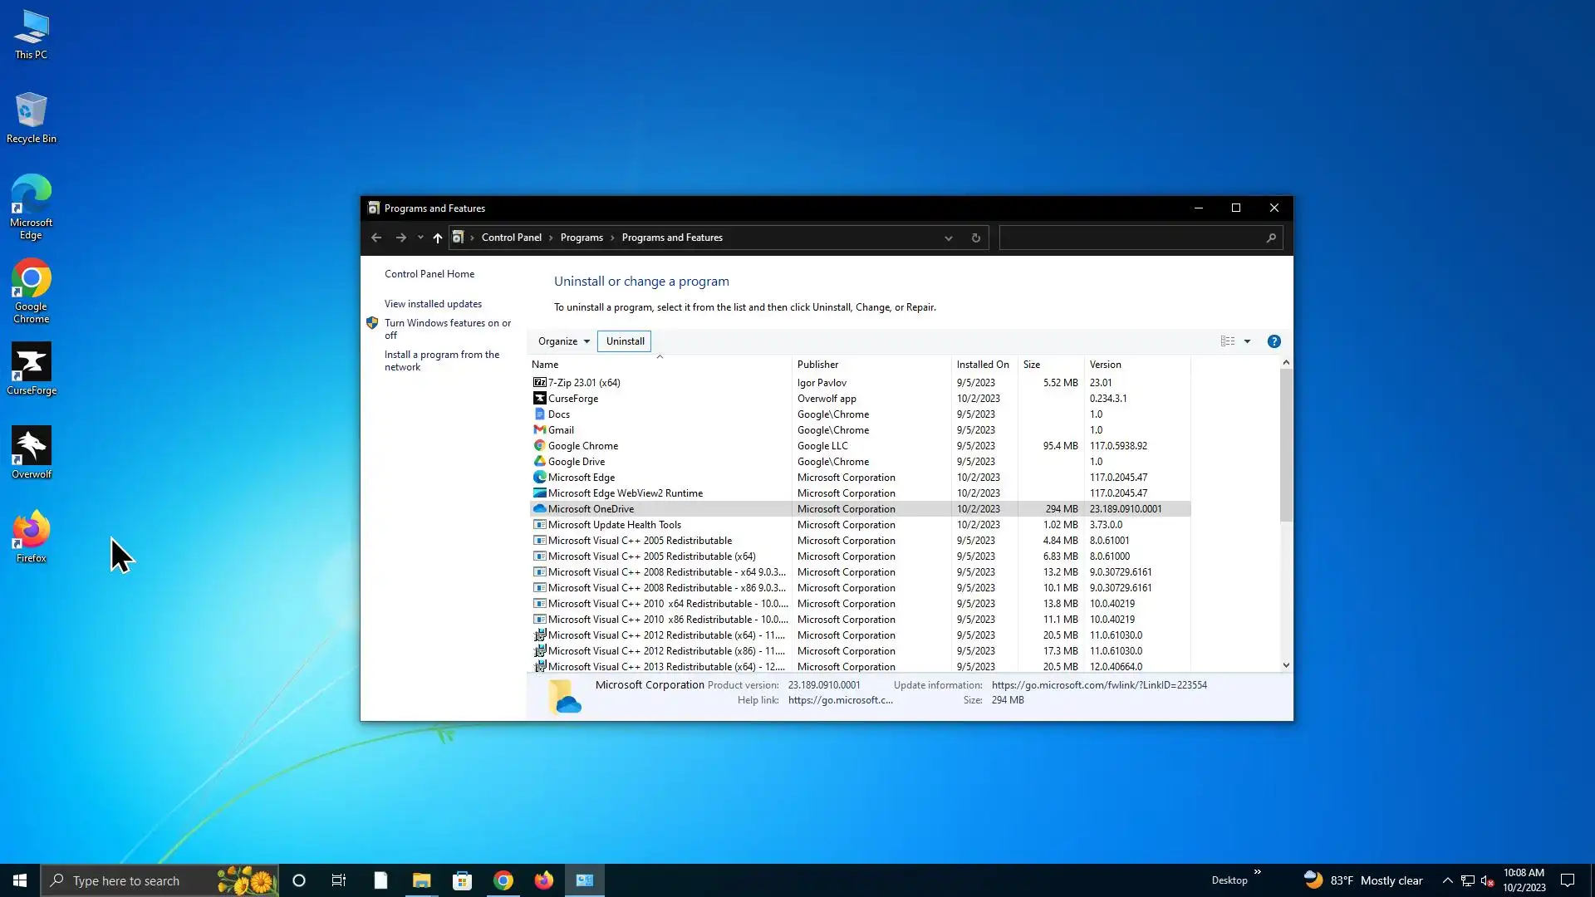
Task: Expand address bar history dropdown
Action: tap(948, 238)
